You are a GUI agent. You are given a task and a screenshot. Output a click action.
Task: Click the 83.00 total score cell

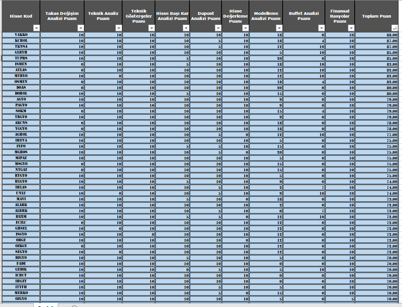click(x=377, y=64)
